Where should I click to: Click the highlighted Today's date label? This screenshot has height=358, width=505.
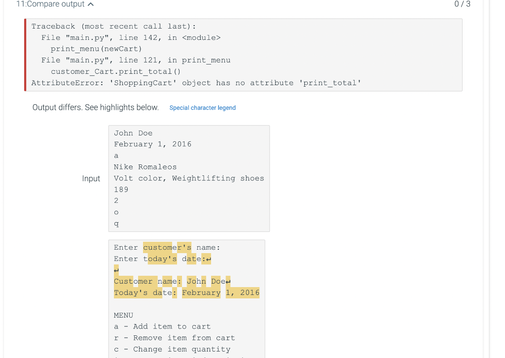144,292
